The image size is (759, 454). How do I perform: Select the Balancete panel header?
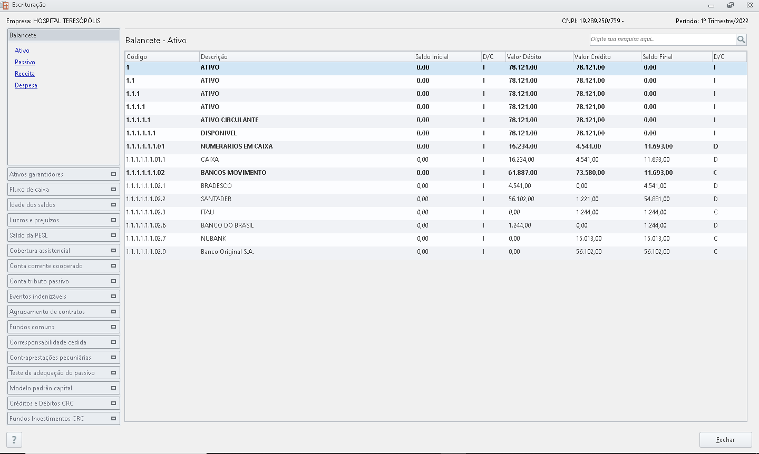pyautogui.click(x=63, y=35)
